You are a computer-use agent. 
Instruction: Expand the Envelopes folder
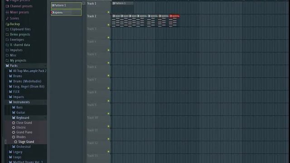point(15,39)
